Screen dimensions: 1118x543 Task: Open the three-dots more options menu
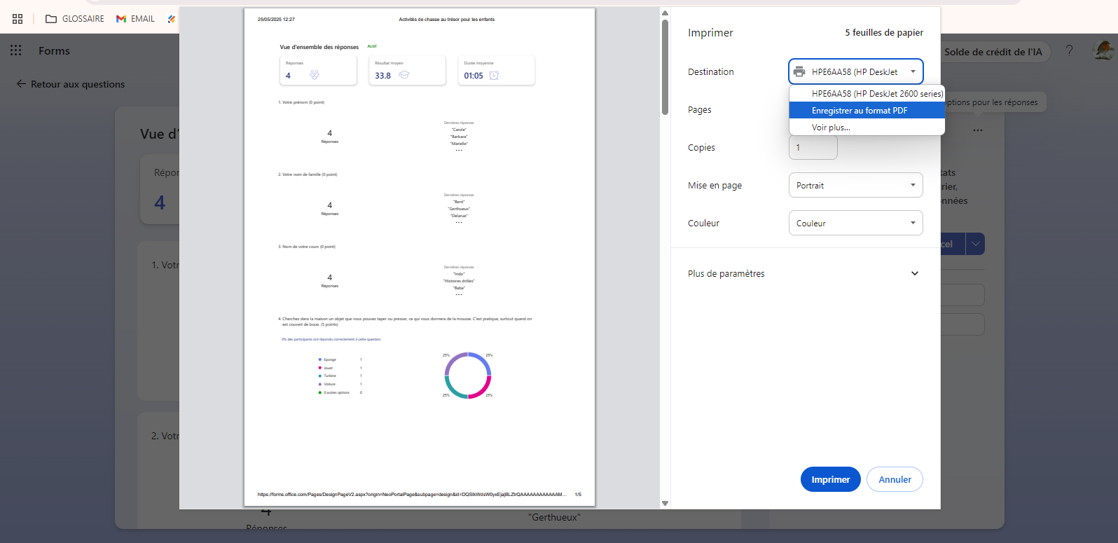(x=978, y=130)
